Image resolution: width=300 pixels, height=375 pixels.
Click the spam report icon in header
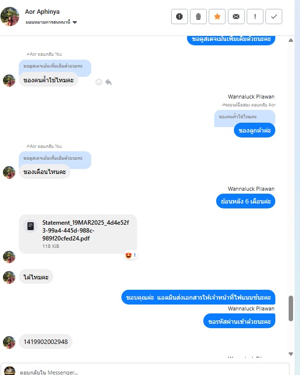click(x=179, y=16)
